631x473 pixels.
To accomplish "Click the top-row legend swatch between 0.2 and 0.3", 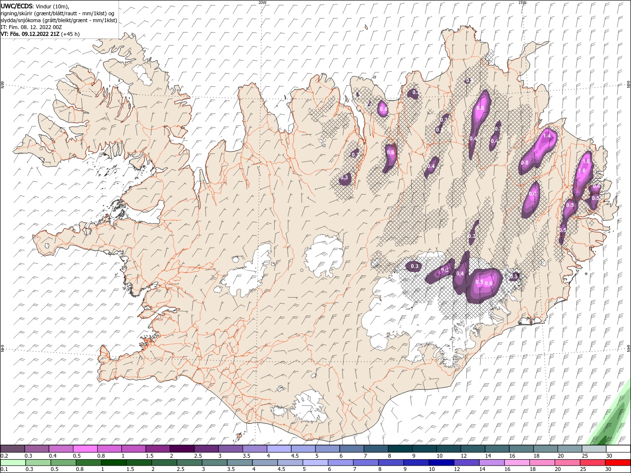I will 13,449.
